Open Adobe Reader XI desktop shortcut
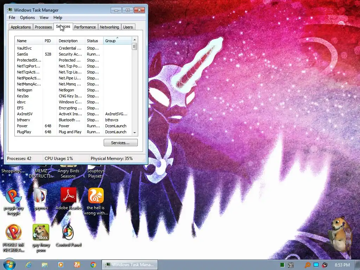The image size is (360, 270). pos(69,201)
